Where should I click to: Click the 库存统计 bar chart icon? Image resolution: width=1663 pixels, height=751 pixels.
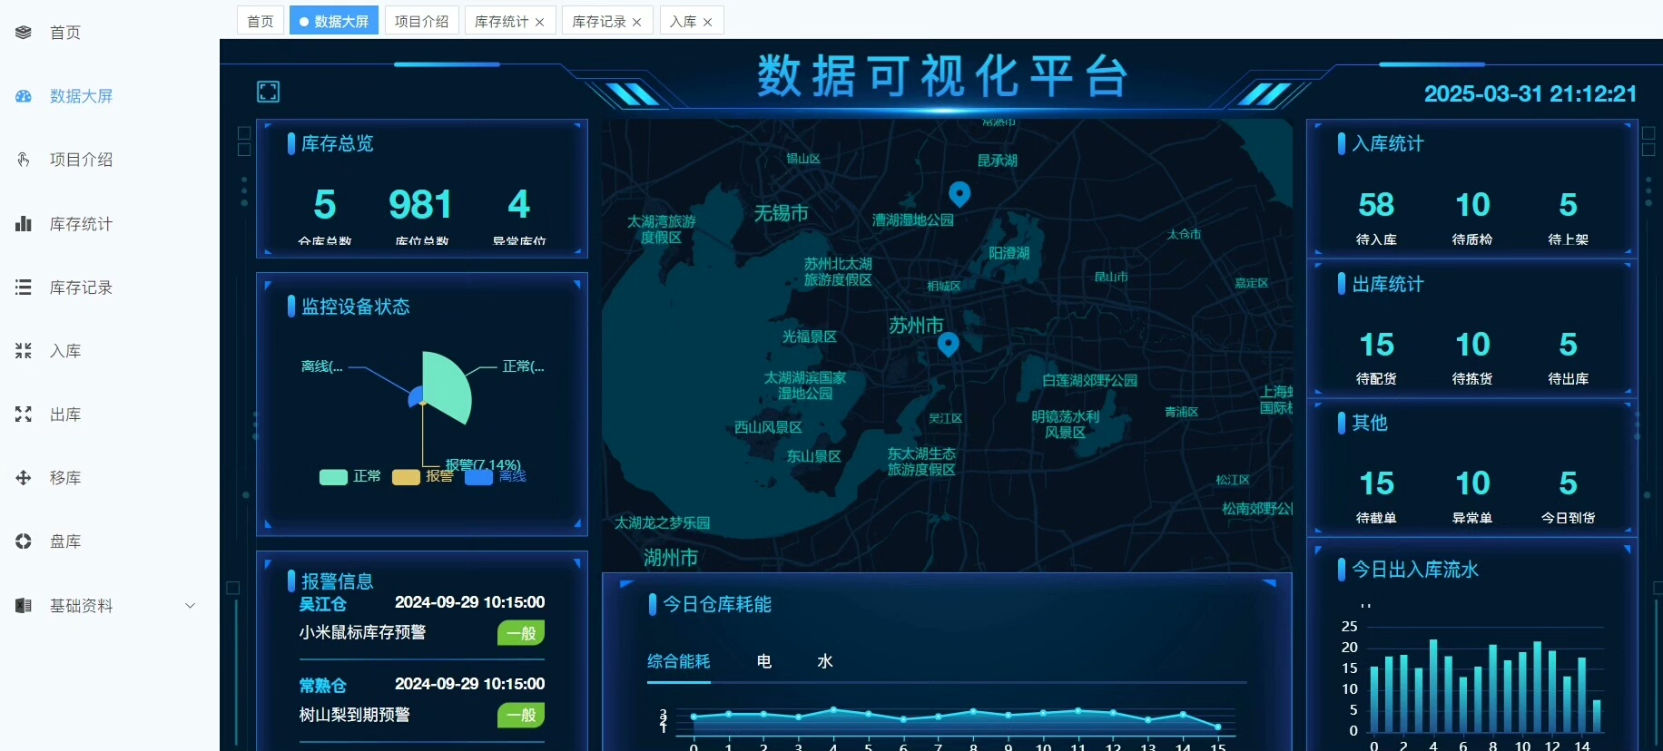coord(24,224)
